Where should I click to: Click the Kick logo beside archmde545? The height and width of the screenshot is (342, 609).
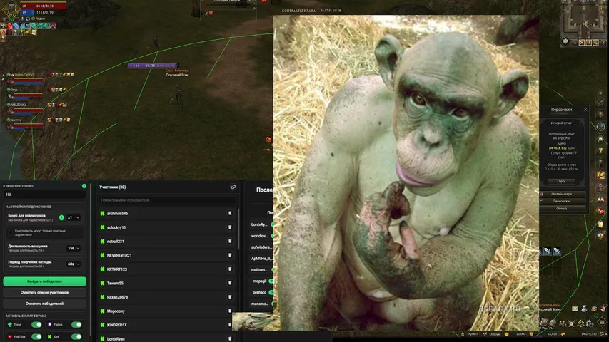103,213
